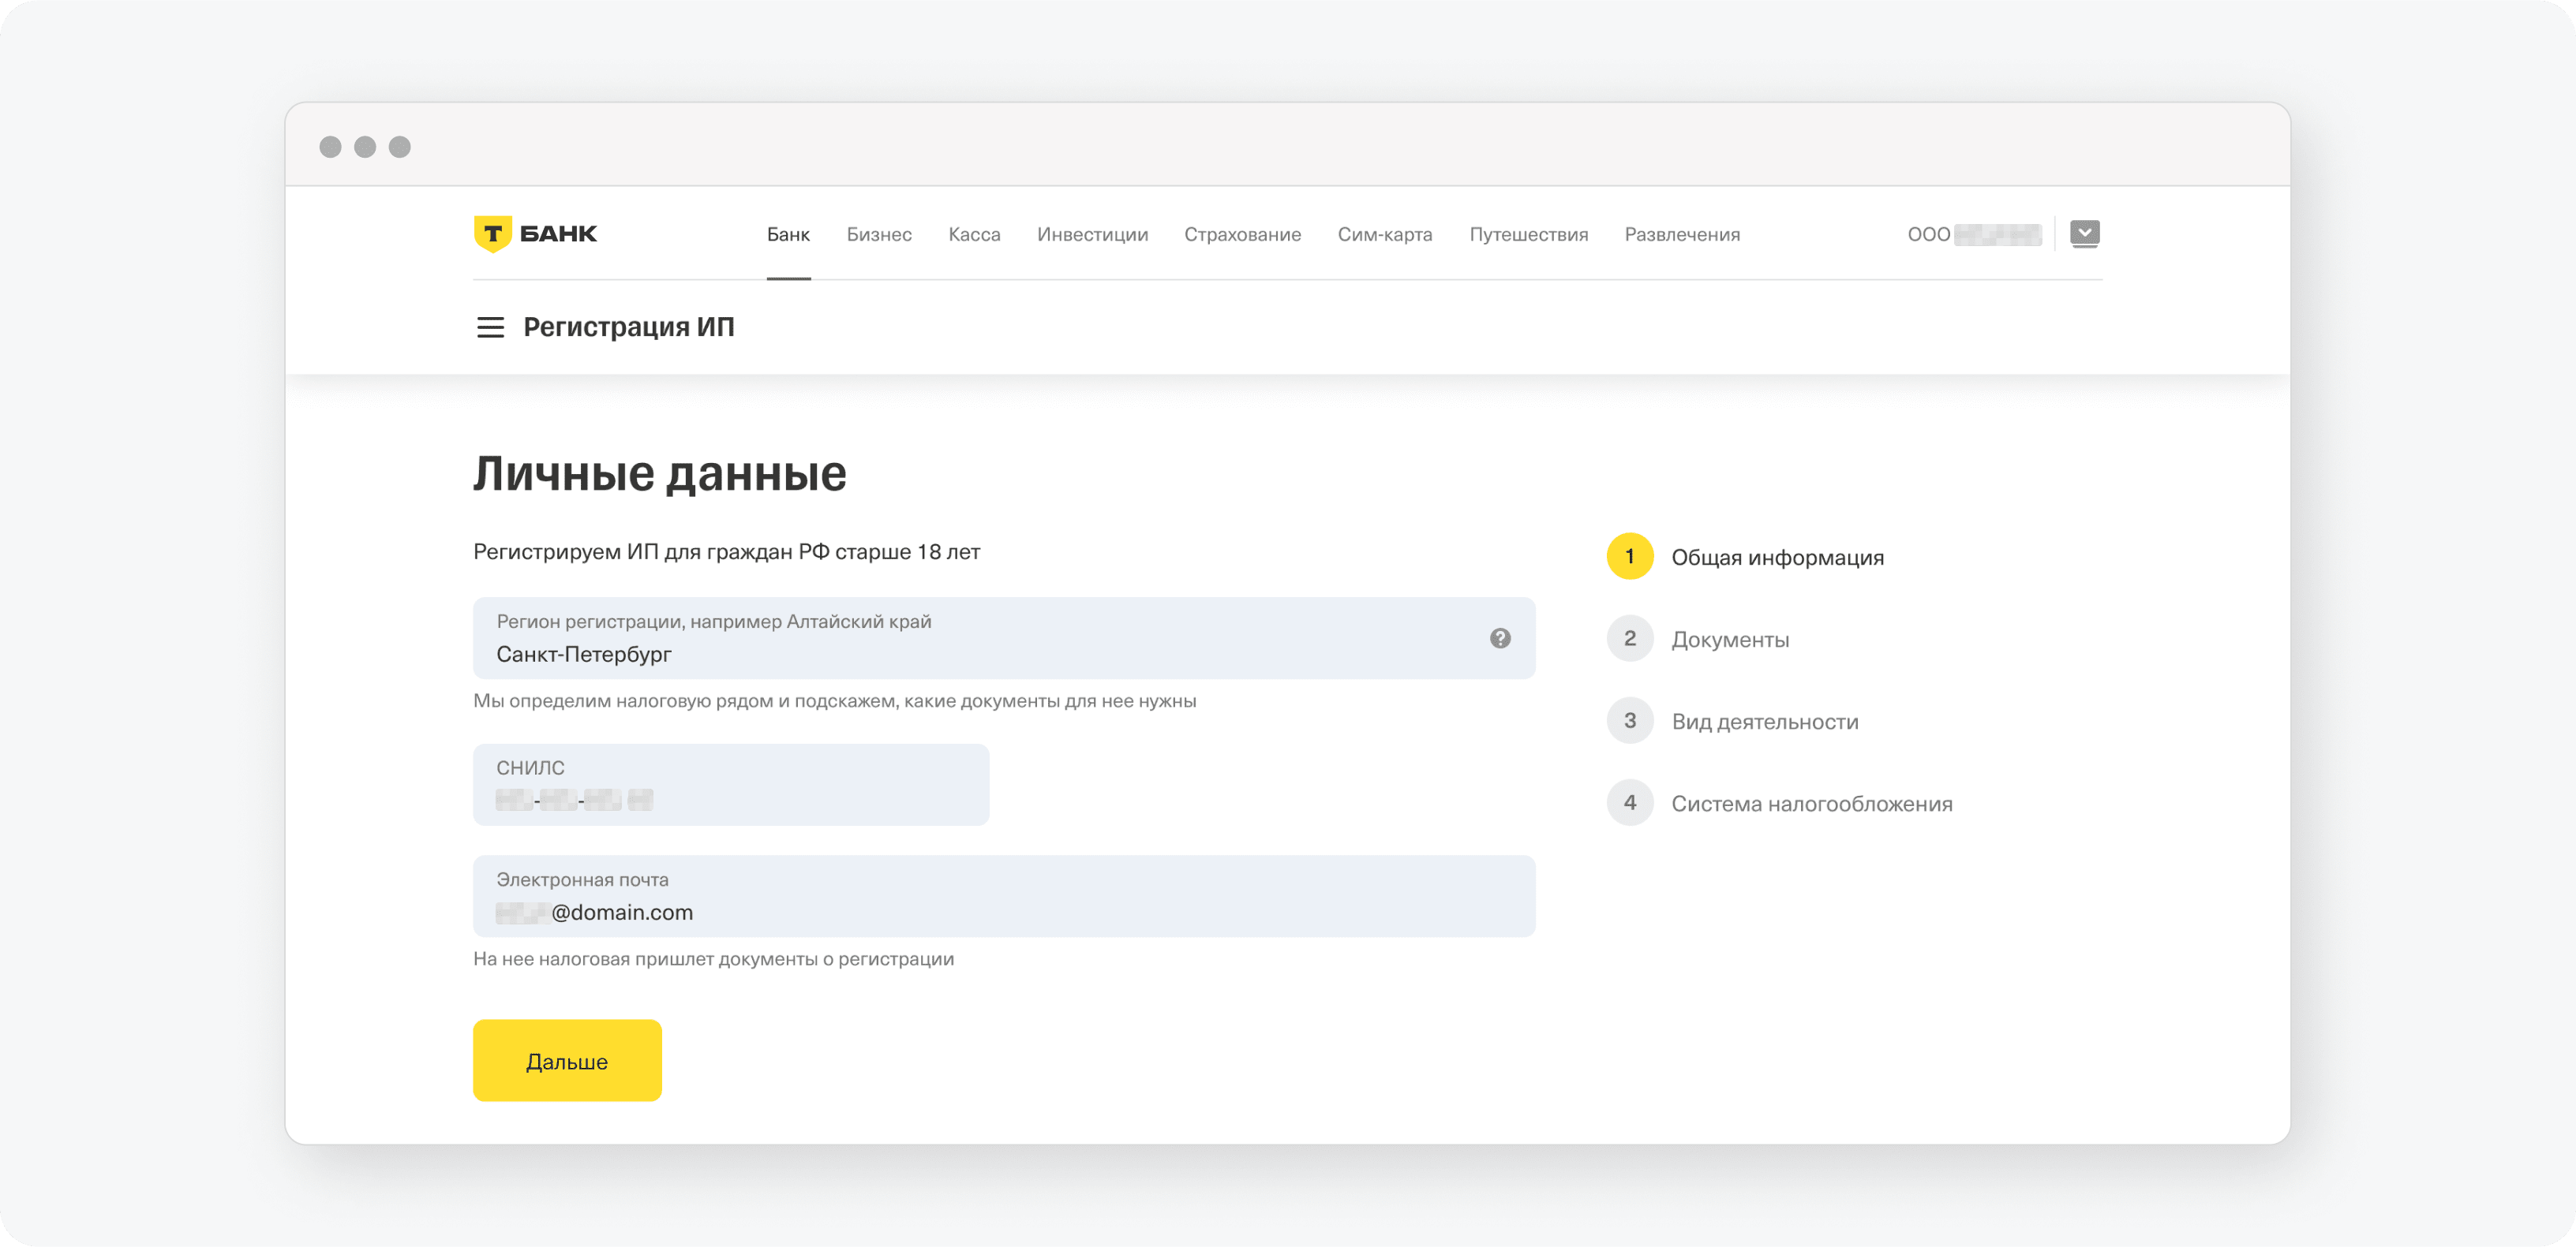Open the Банк tab
Screen dimensions: 2576x1247
tap(788, 235)
